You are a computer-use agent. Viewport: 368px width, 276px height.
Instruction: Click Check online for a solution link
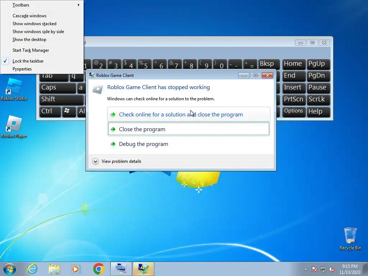(188, 114)
